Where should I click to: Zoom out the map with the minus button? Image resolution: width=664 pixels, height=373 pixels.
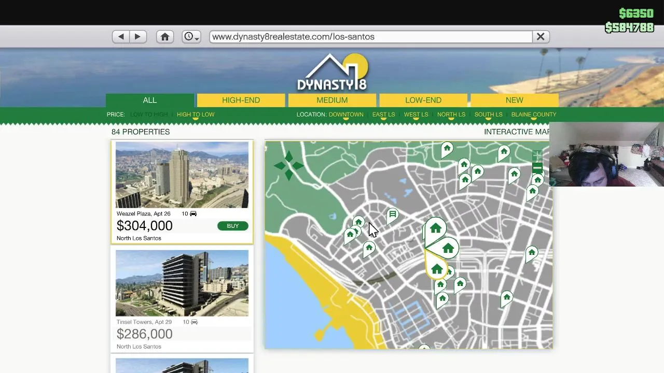pos(537,167)
